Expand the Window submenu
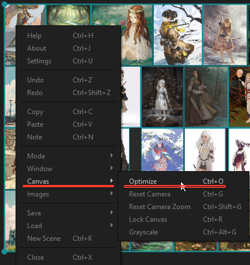 click(69, 169)
